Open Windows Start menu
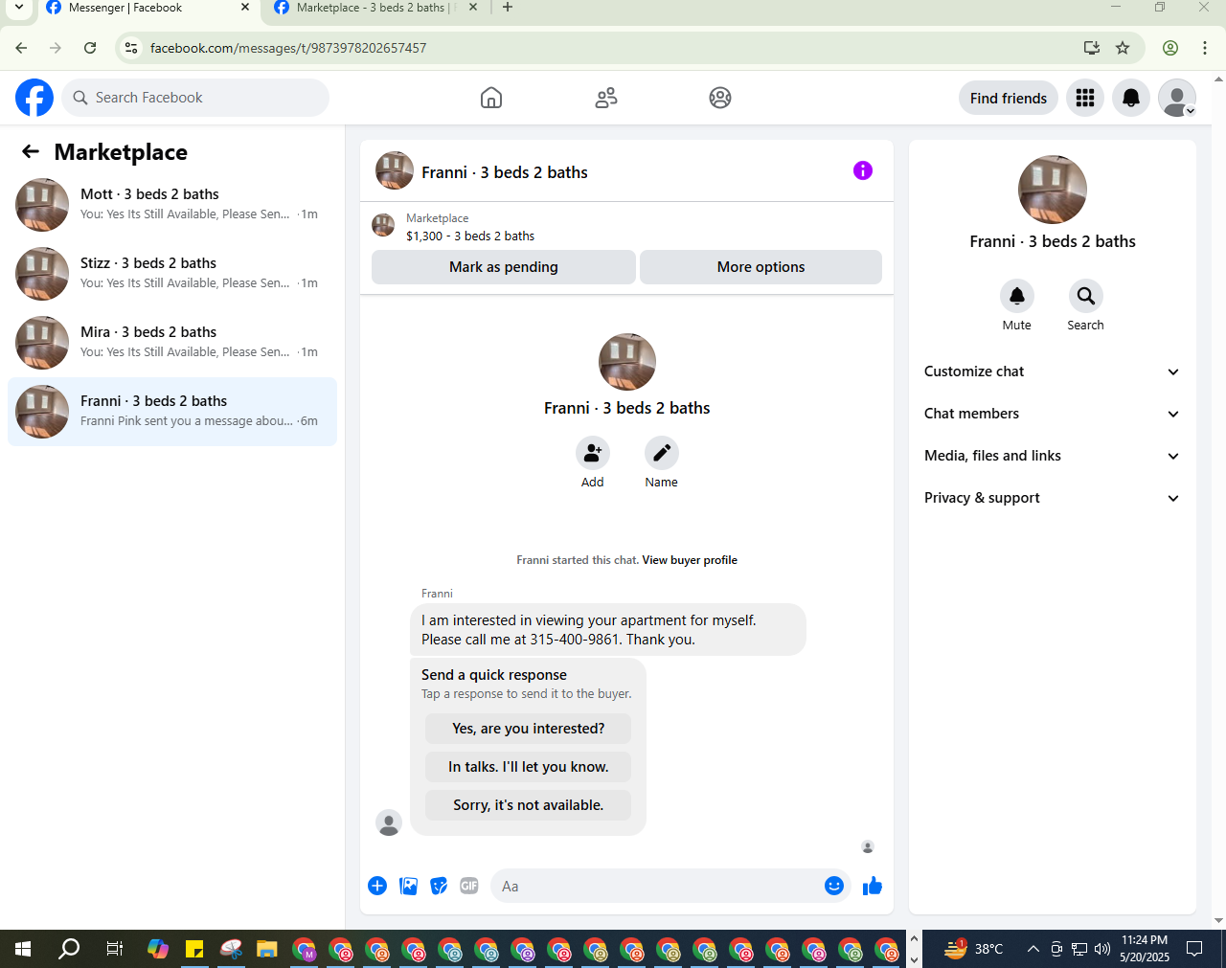This screenshot has height=968, width=1226. (x=23, y=949)
